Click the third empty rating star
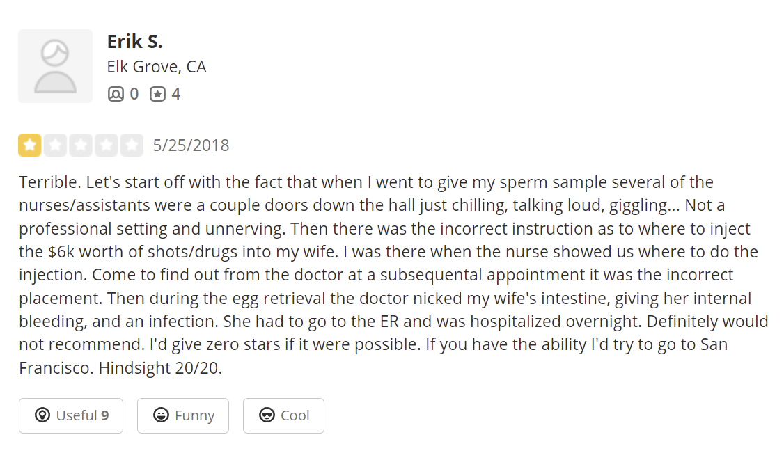The image size is (784, 460). [81, 145]
